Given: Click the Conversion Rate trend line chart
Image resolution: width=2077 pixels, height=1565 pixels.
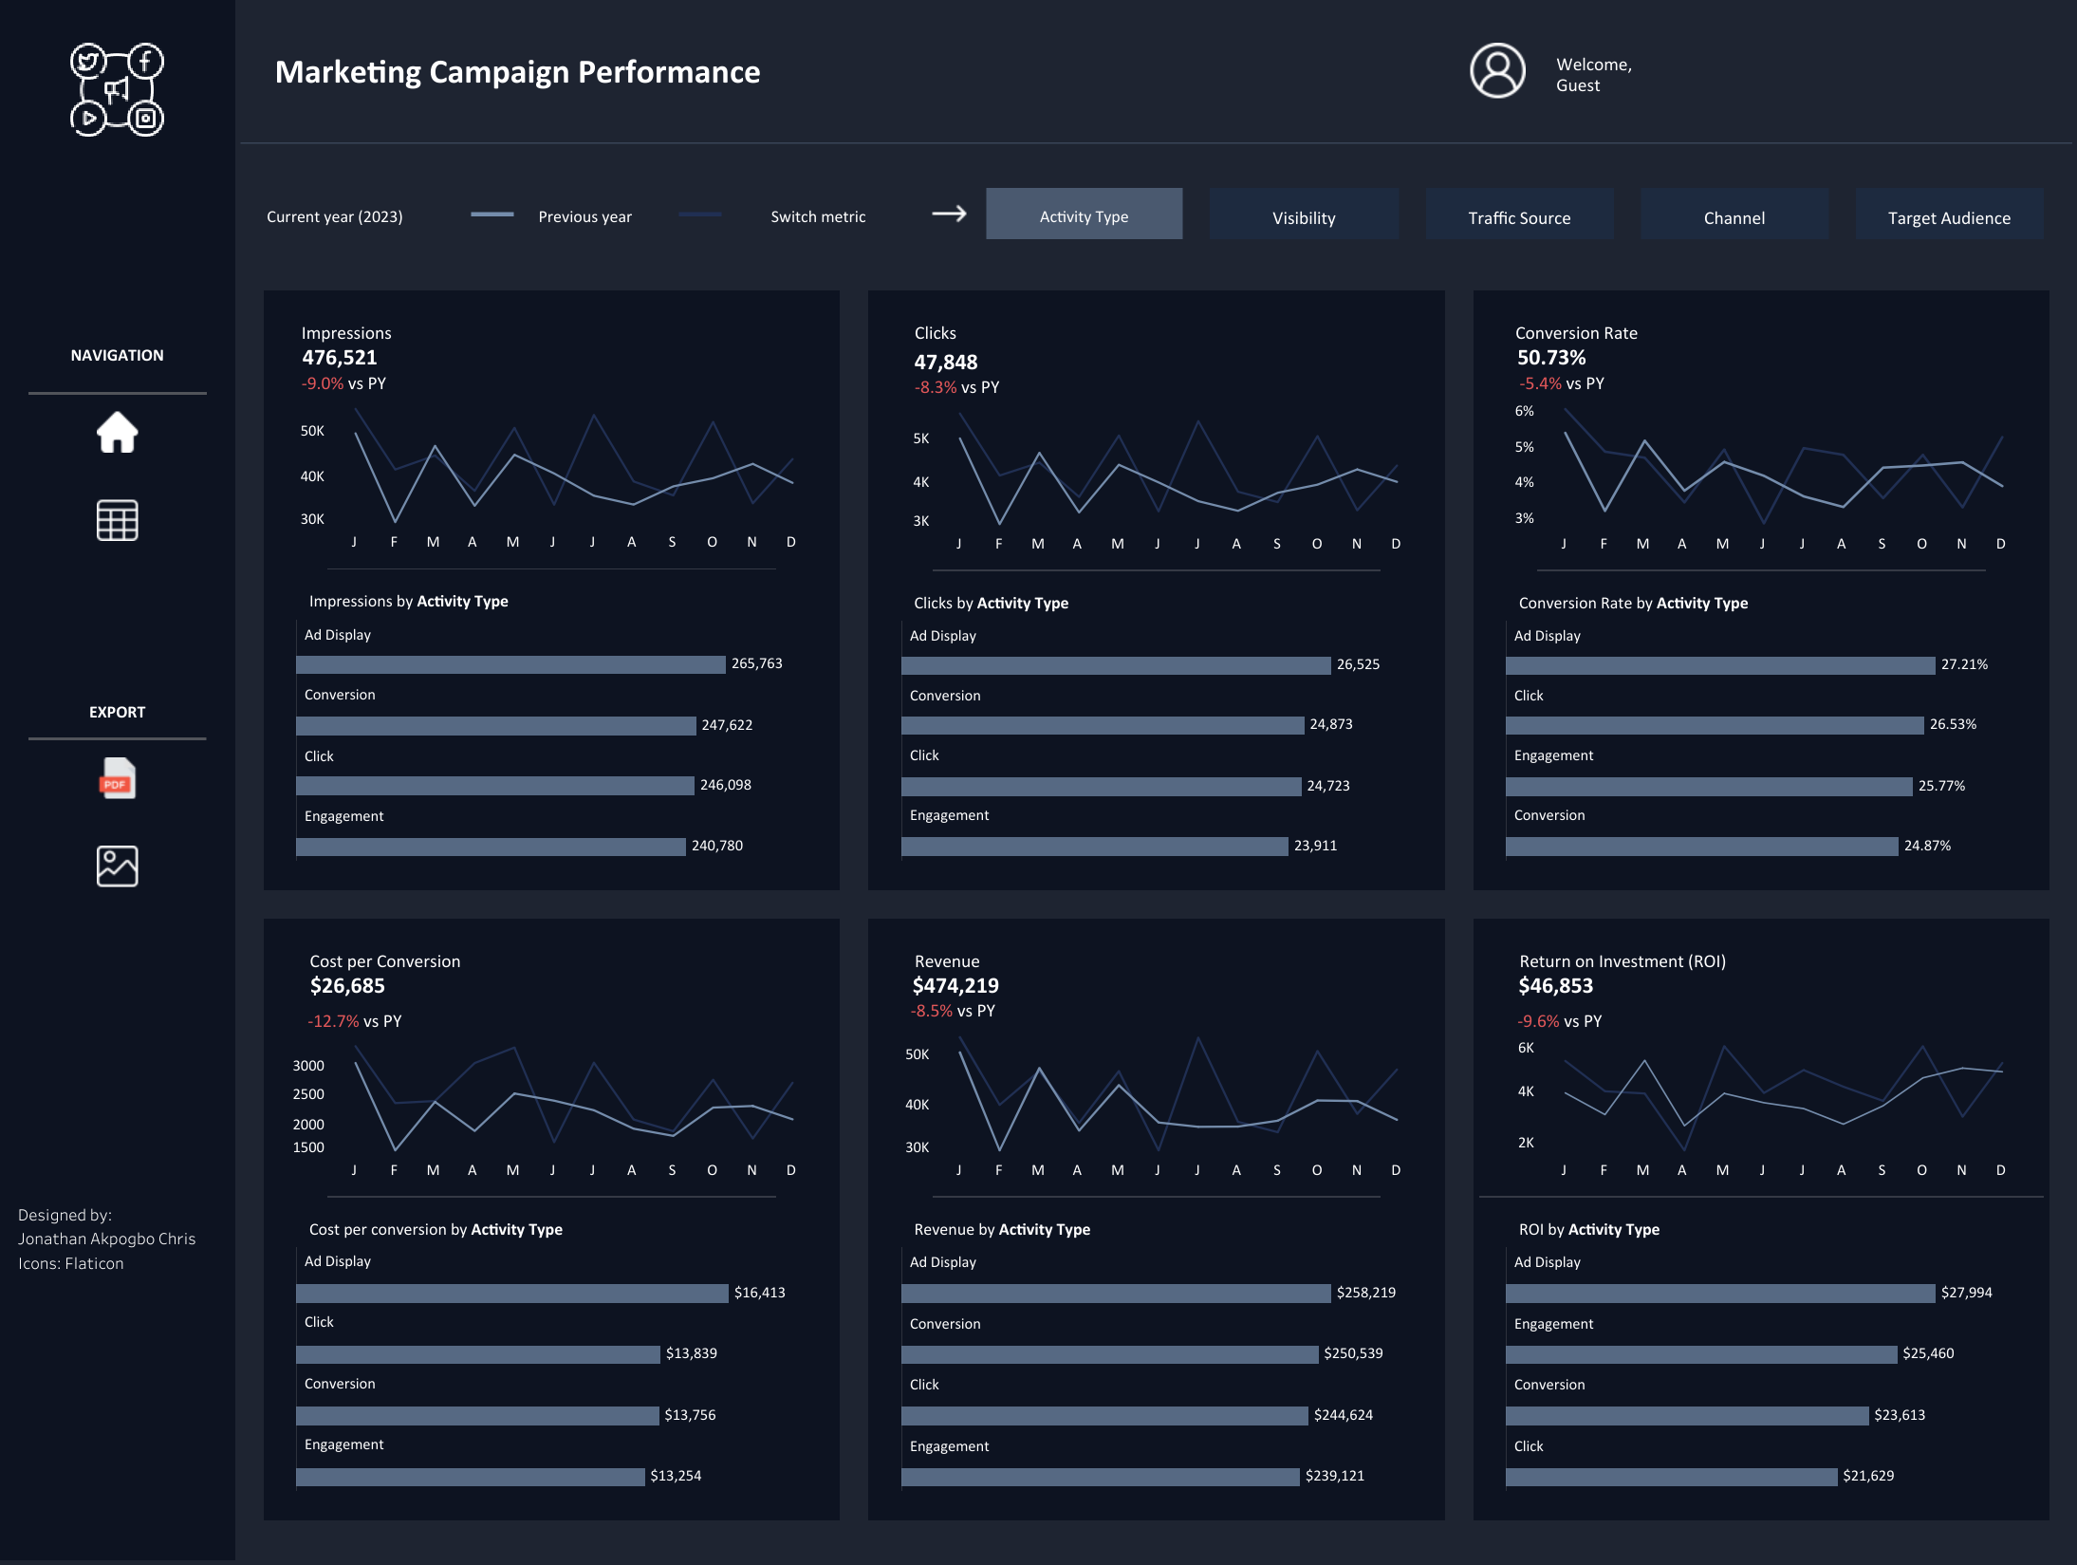Looking at the screenshot, I should click(x=1782, y=470).
